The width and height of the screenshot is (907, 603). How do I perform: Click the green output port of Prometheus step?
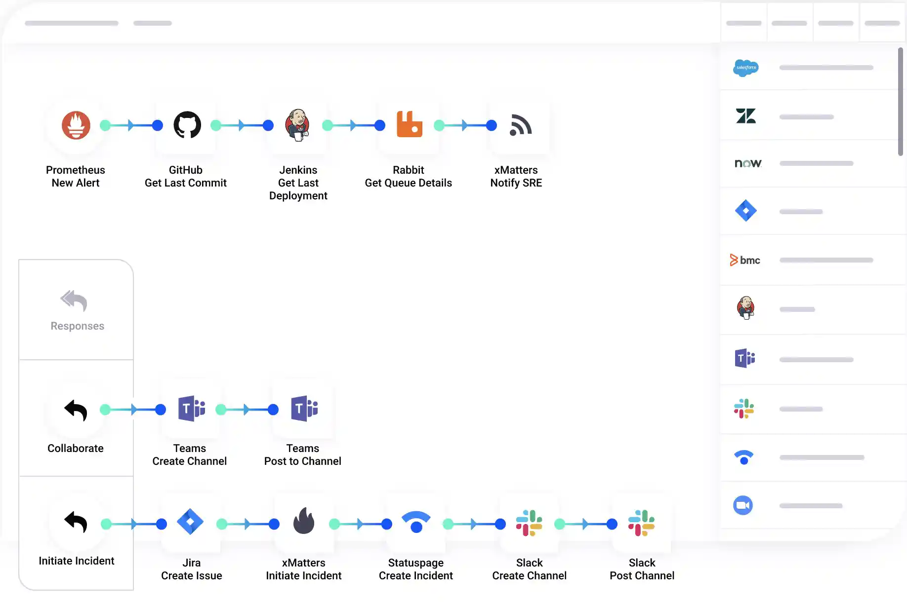[105, 125]
